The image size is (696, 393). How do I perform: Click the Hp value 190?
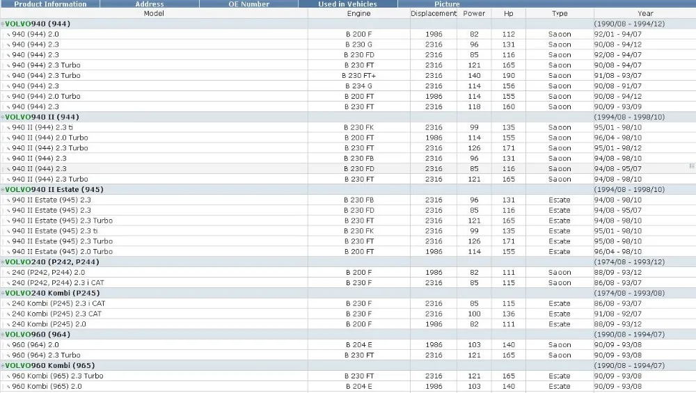point(509,76)
